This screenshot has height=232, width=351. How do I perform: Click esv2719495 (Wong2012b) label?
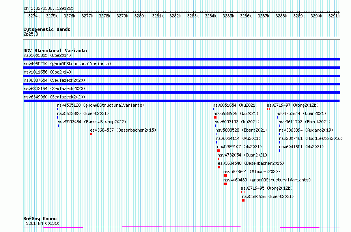click(x=267, y=188)
